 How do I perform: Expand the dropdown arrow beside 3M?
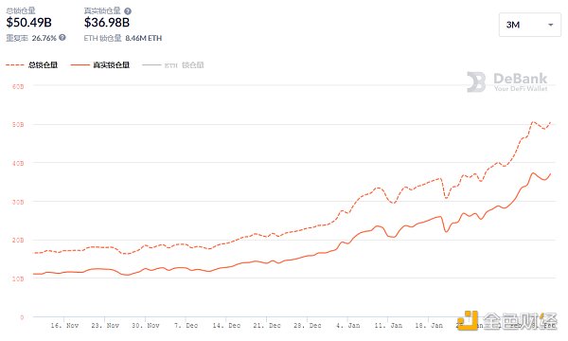coord(551,25)
